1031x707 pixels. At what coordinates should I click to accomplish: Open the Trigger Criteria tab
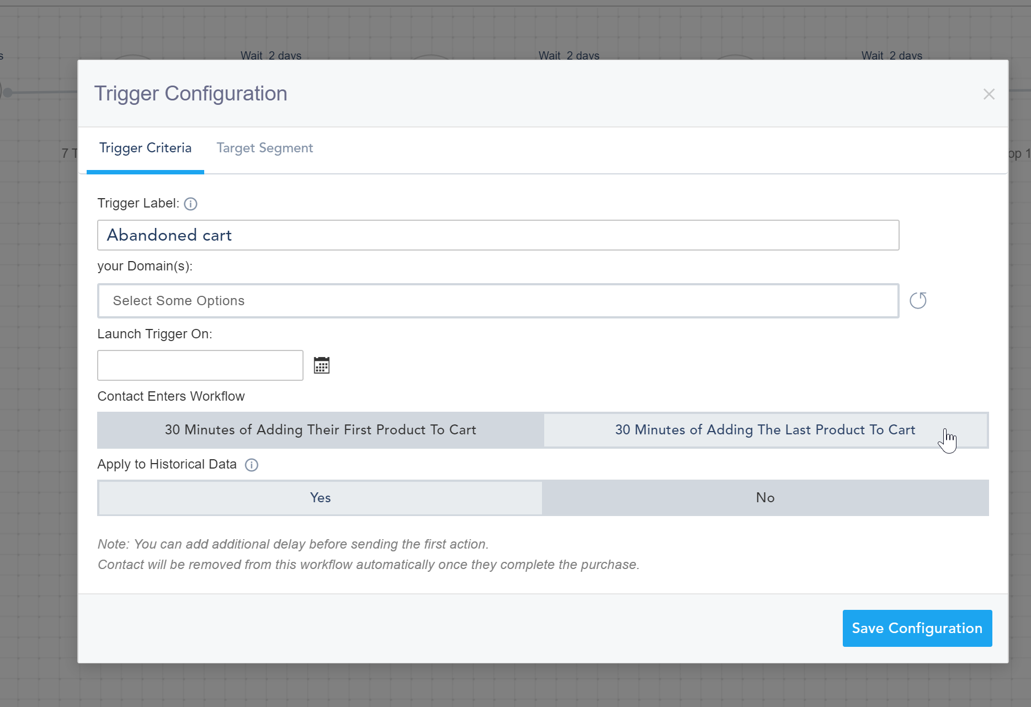[x=145, y=148]
